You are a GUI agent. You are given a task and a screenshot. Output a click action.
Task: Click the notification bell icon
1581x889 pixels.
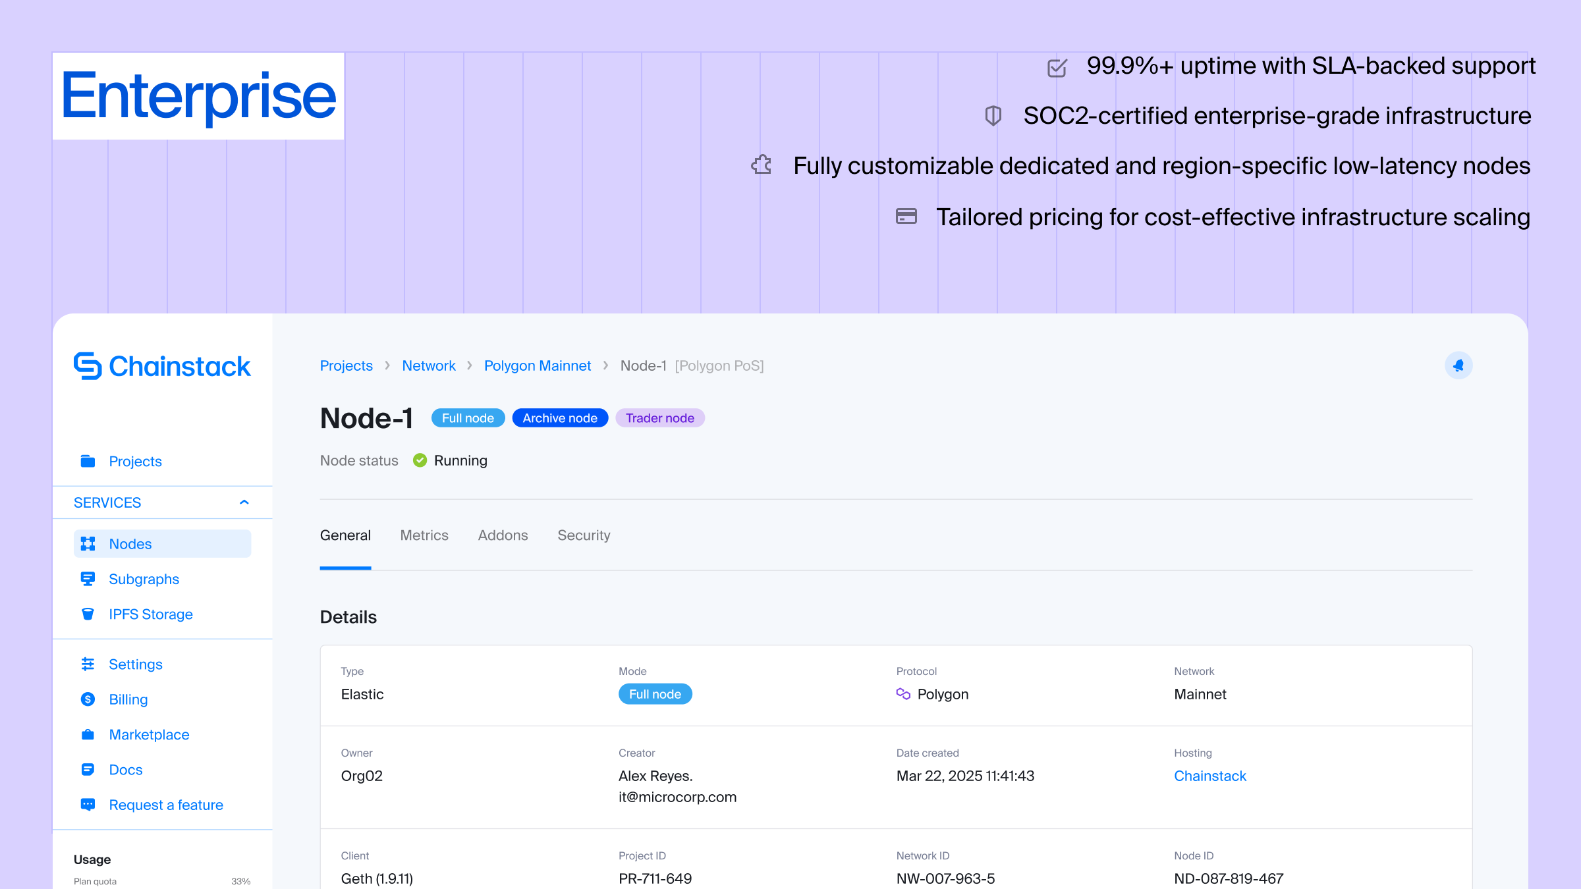[1458, 365]
